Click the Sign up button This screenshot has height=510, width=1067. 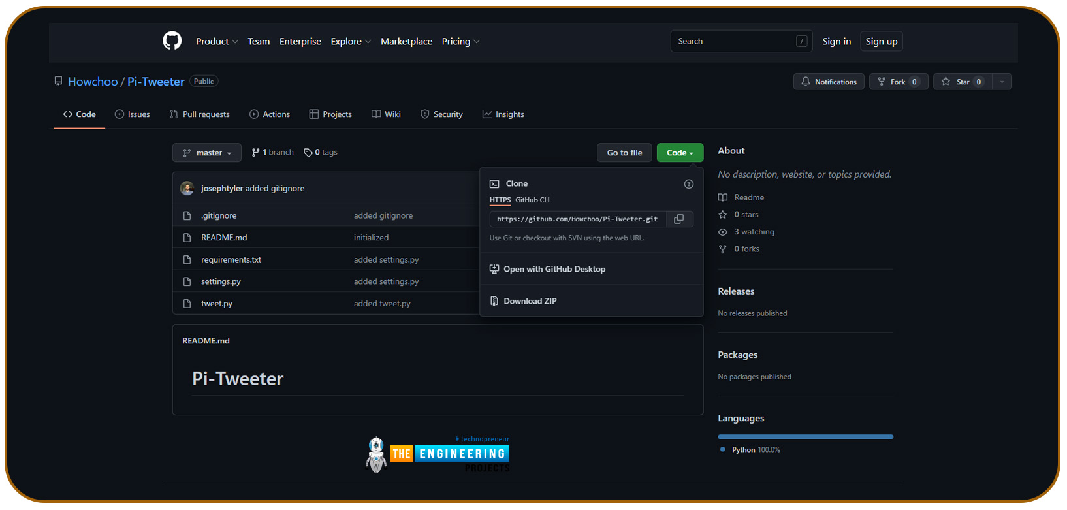pos(882,42)
